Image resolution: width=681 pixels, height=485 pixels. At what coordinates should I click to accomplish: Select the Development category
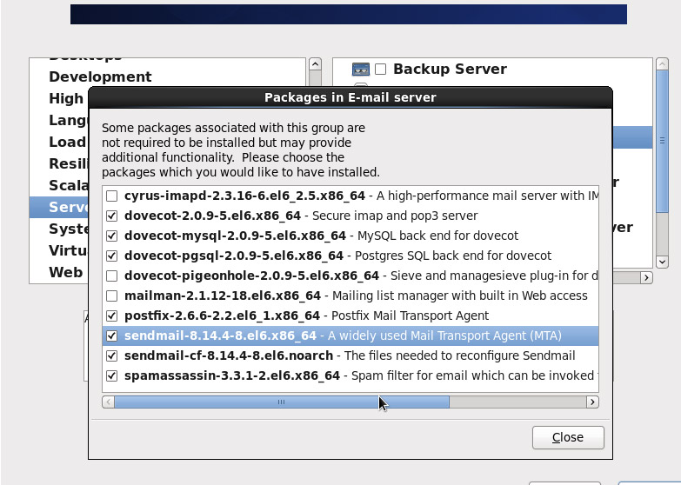coord(100,76)
